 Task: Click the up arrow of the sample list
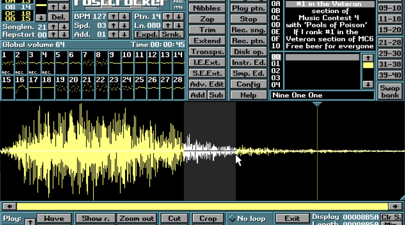tap(368, 58)
